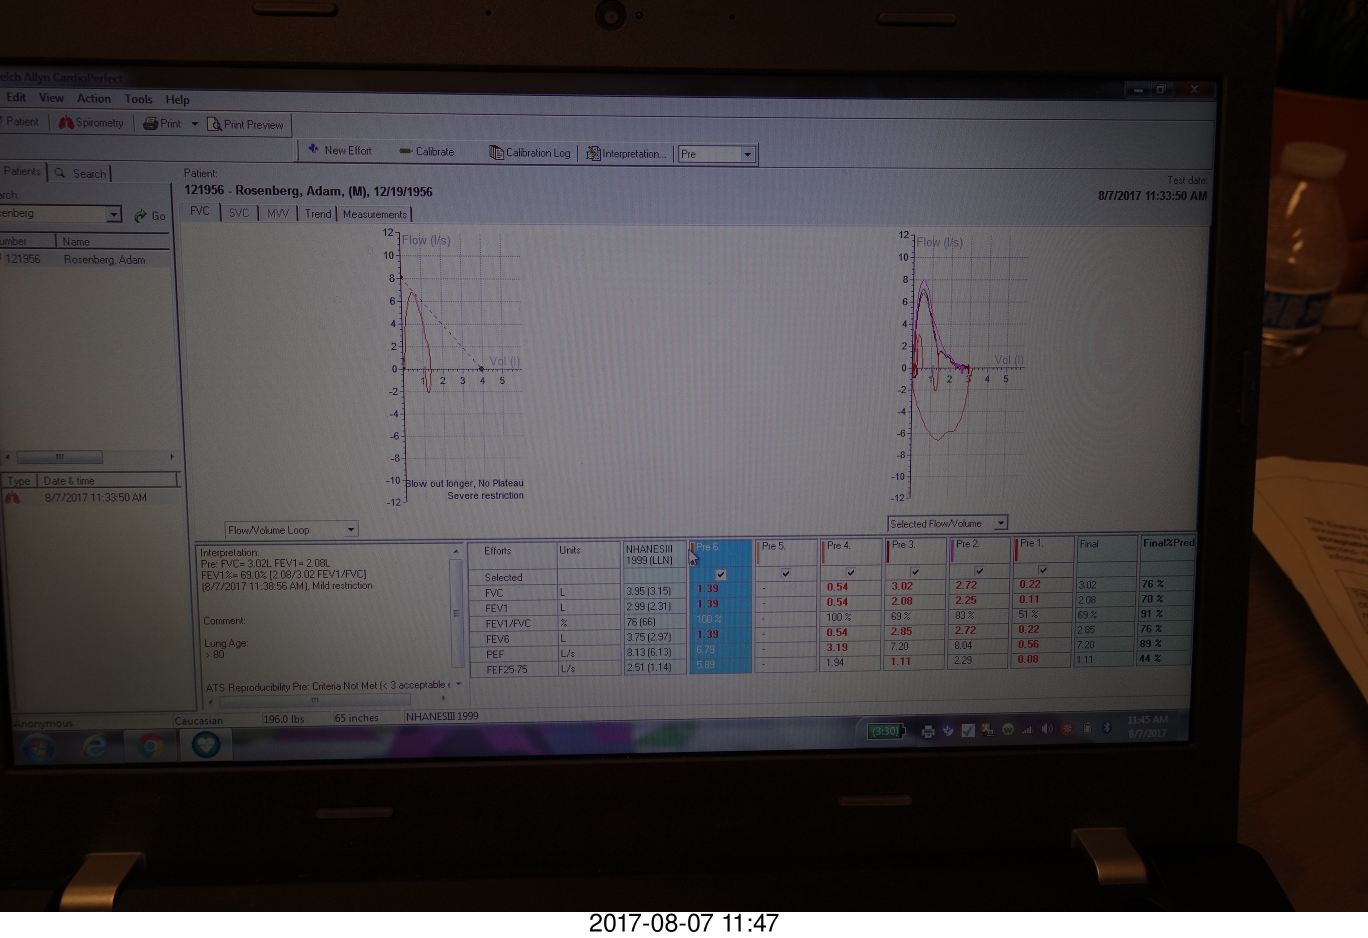
Task: Click the Print printer icon
Action: click(x=150, y=123)
